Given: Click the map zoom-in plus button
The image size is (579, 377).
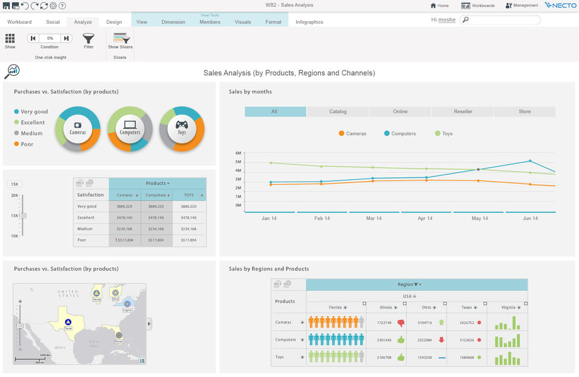Looking at the screenshot, I should tap(20, 301).
